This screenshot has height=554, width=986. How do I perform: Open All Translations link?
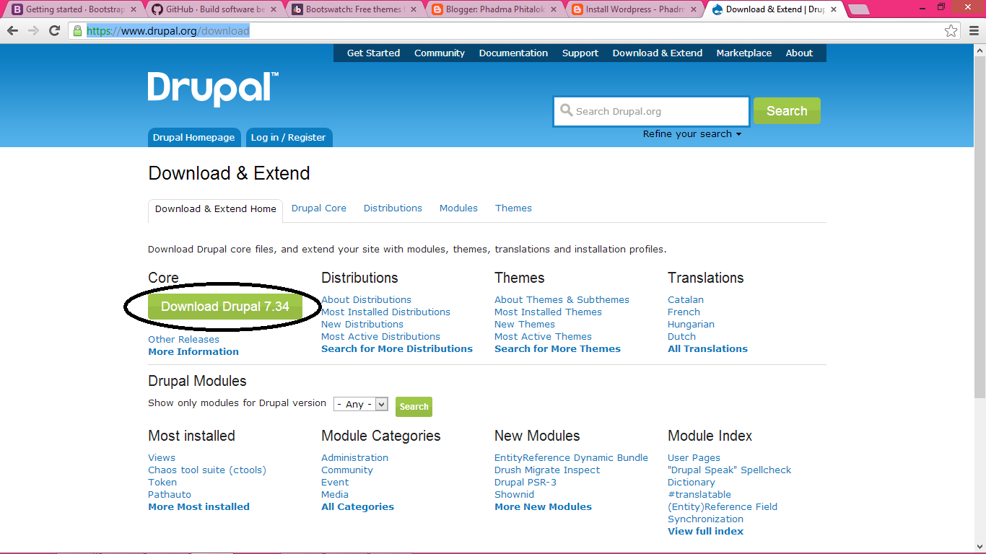click(707, 348)
